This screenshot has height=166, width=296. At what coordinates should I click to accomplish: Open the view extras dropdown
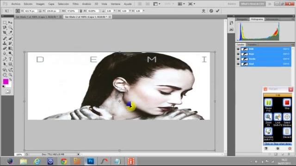157,4
